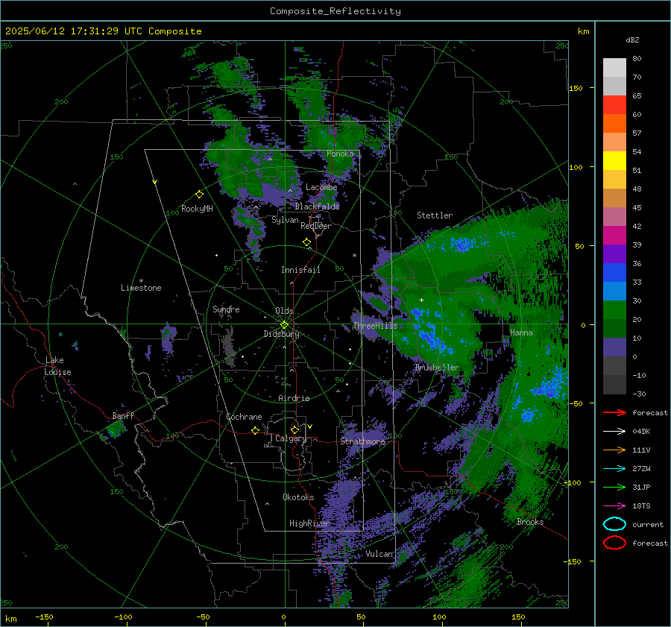The height and width of the screenshot is (627, 671).
Task: Click the yellow diamond marker above Calgary
Action: [294, 429]
